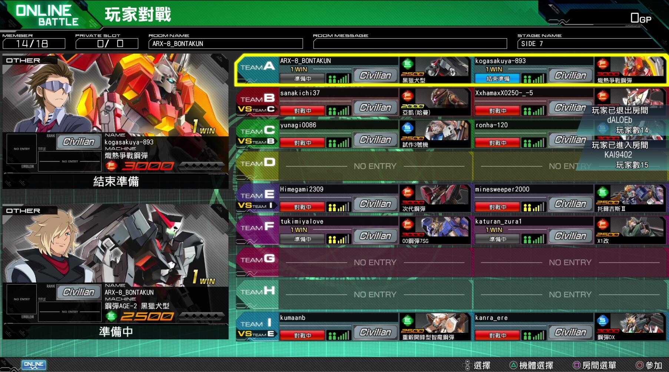Click the 次代鋼彈 mobile suit thumbnail
Screen dimensions: 669x372
[x=442, y=195]
